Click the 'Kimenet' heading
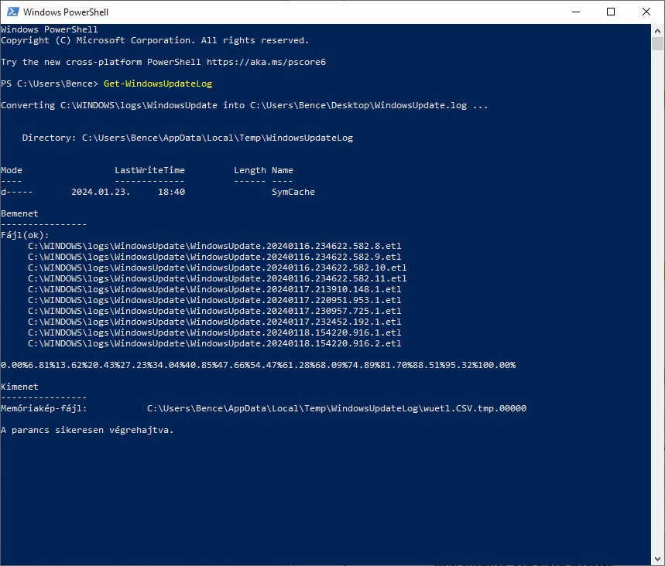The width and height of the screenshot is (665, 566). click(19, 387)
